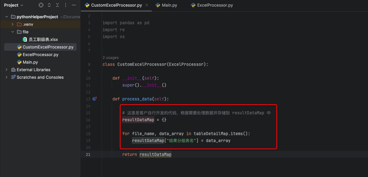Click the override gutter icon beside process_data
Viewport: 368px width, 177px height.
[94, 99]
